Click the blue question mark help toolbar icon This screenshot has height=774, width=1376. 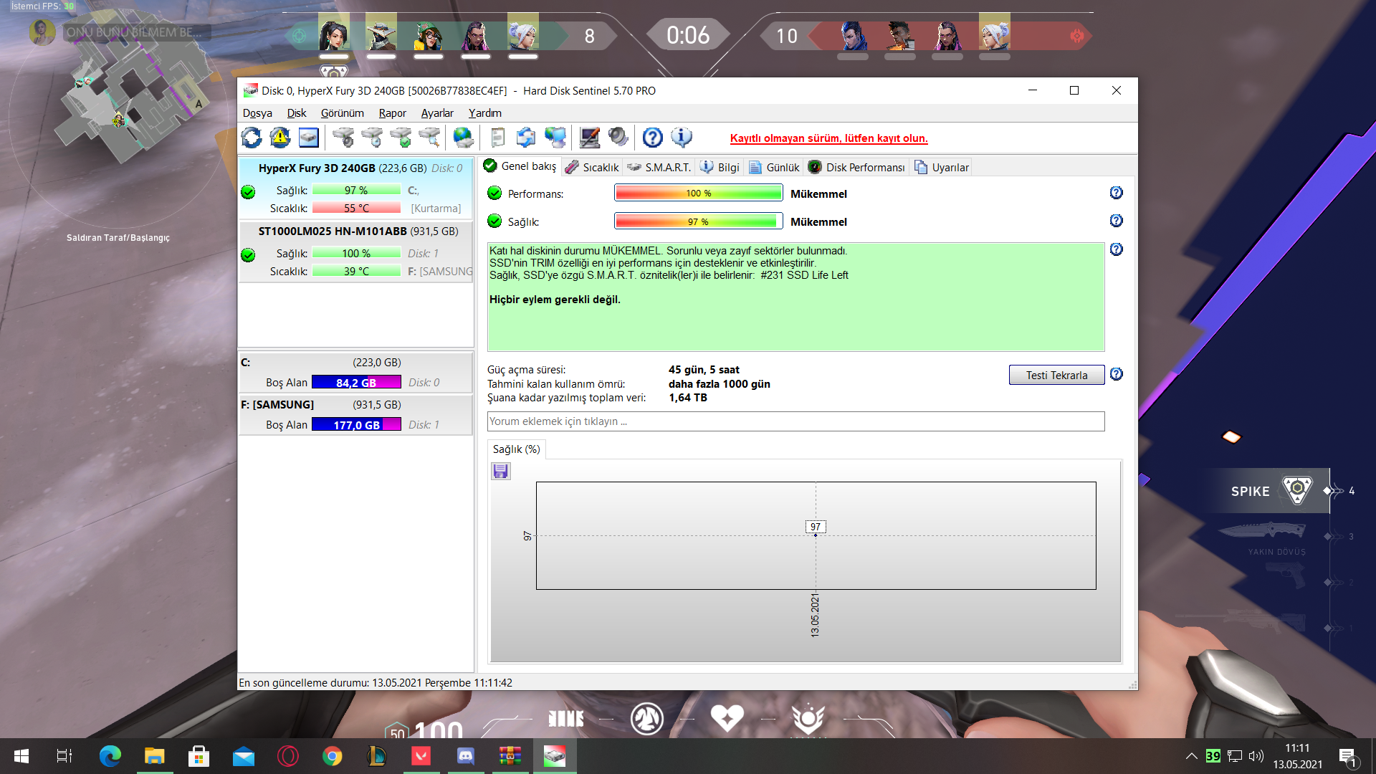[652, 137]
